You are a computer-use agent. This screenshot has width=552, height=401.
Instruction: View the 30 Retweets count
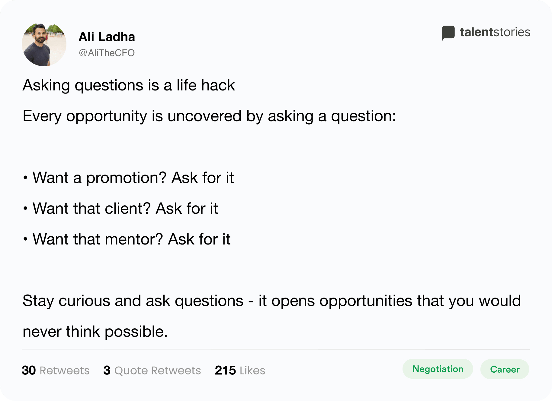point(56,370)
